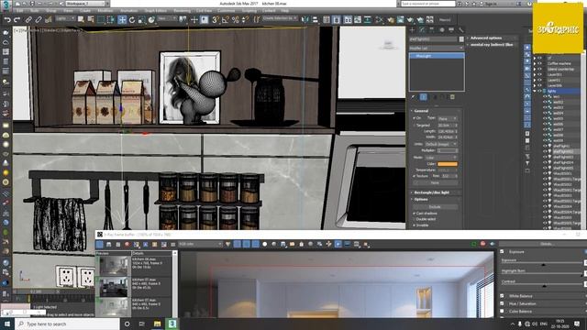The image size is (587, 330).
Task: Open the Utilities tab in command panel
Action: point(461,30)
